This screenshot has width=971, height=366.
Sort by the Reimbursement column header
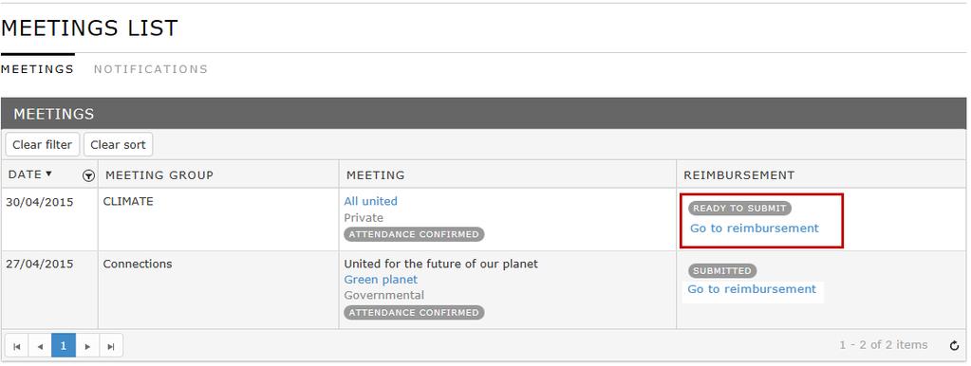point(738,175)
